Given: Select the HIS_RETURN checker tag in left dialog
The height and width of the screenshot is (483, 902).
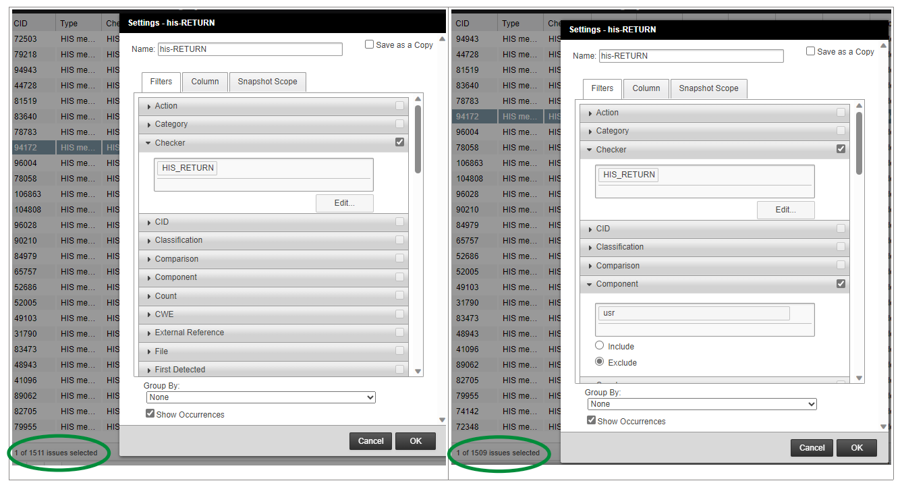Looking at the screenshot, I should [x=188, y=168].
